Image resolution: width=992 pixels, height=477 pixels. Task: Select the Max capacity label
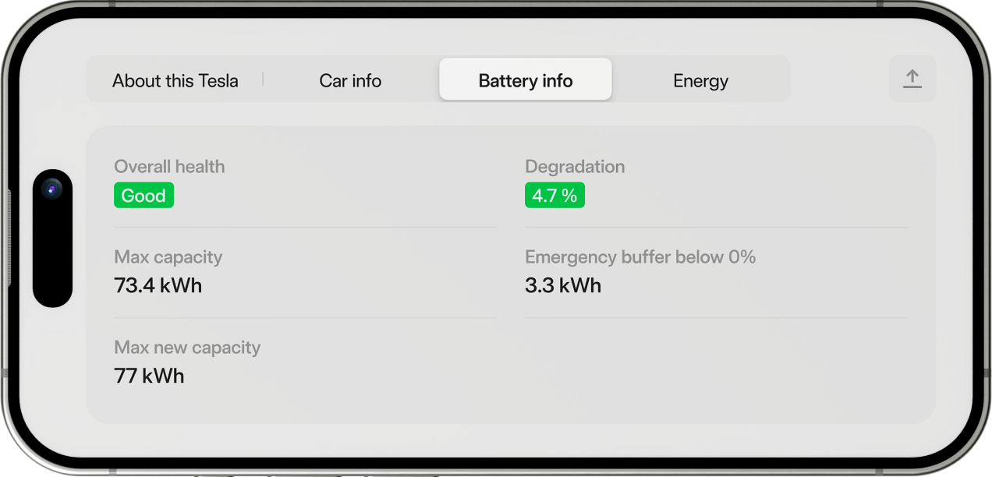pos(168,257)
